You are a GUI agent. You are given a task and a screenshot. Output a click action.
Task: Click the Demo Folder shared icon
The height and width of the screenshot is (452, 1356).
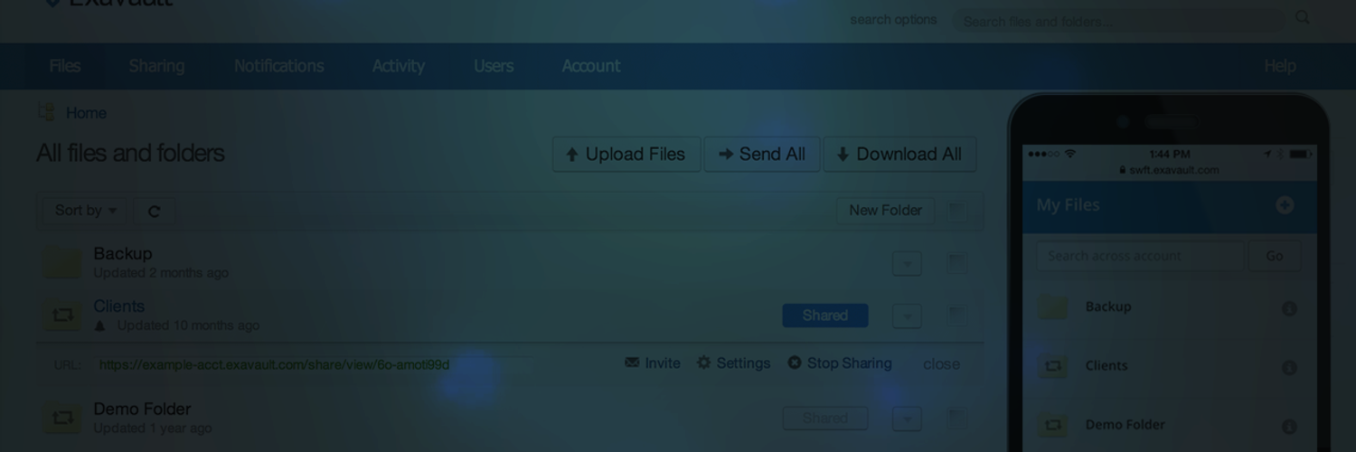(62, 418)
